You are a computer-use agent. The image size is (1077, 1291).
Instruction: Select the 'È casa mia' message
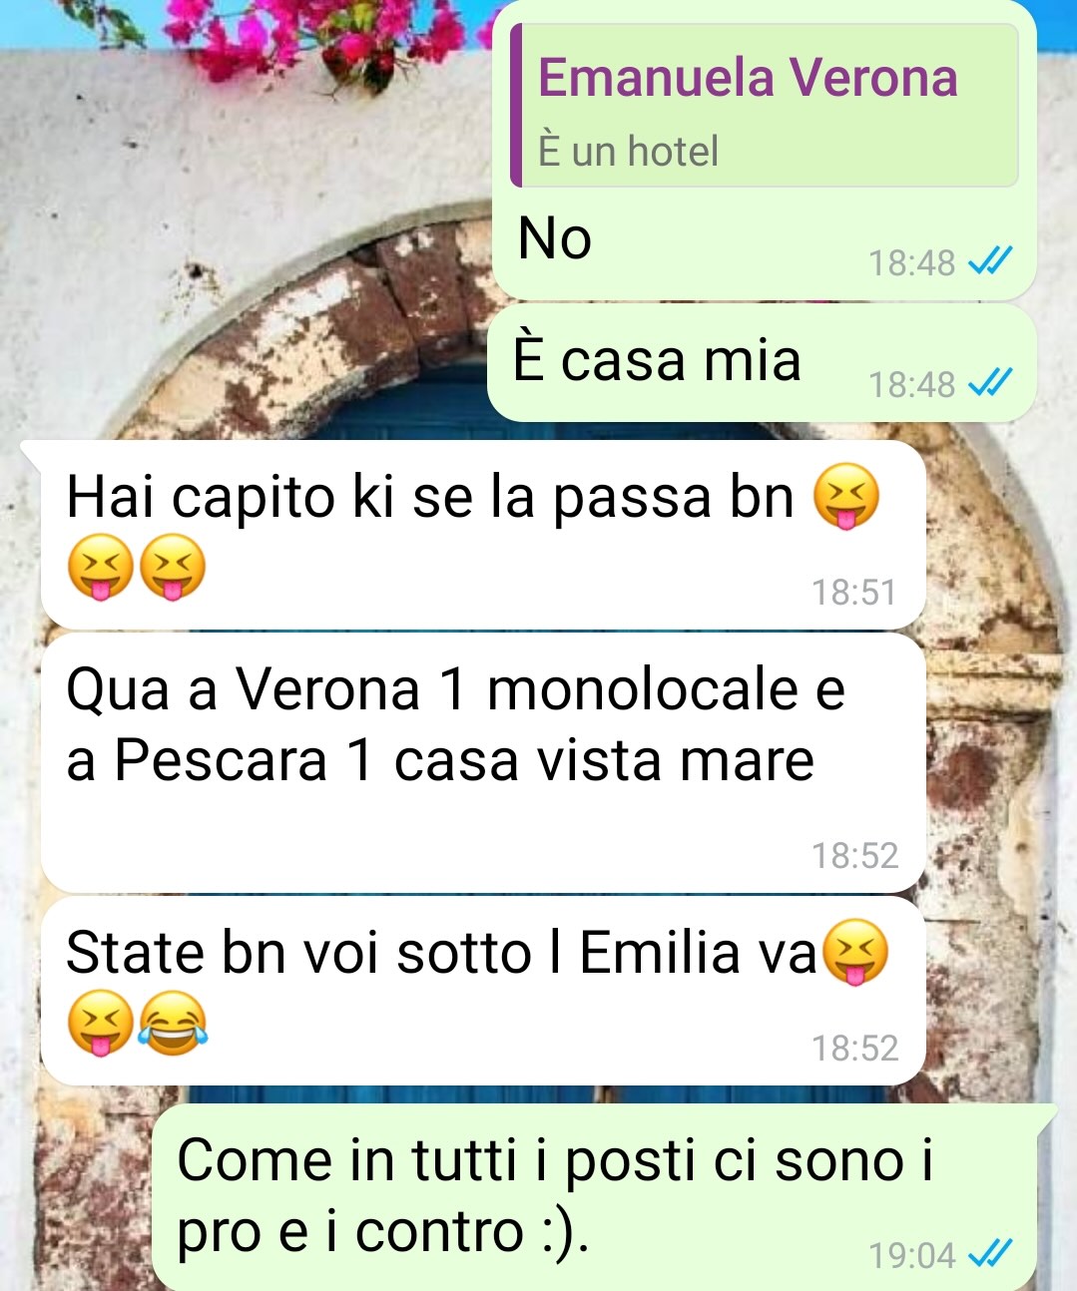point(762,363)
